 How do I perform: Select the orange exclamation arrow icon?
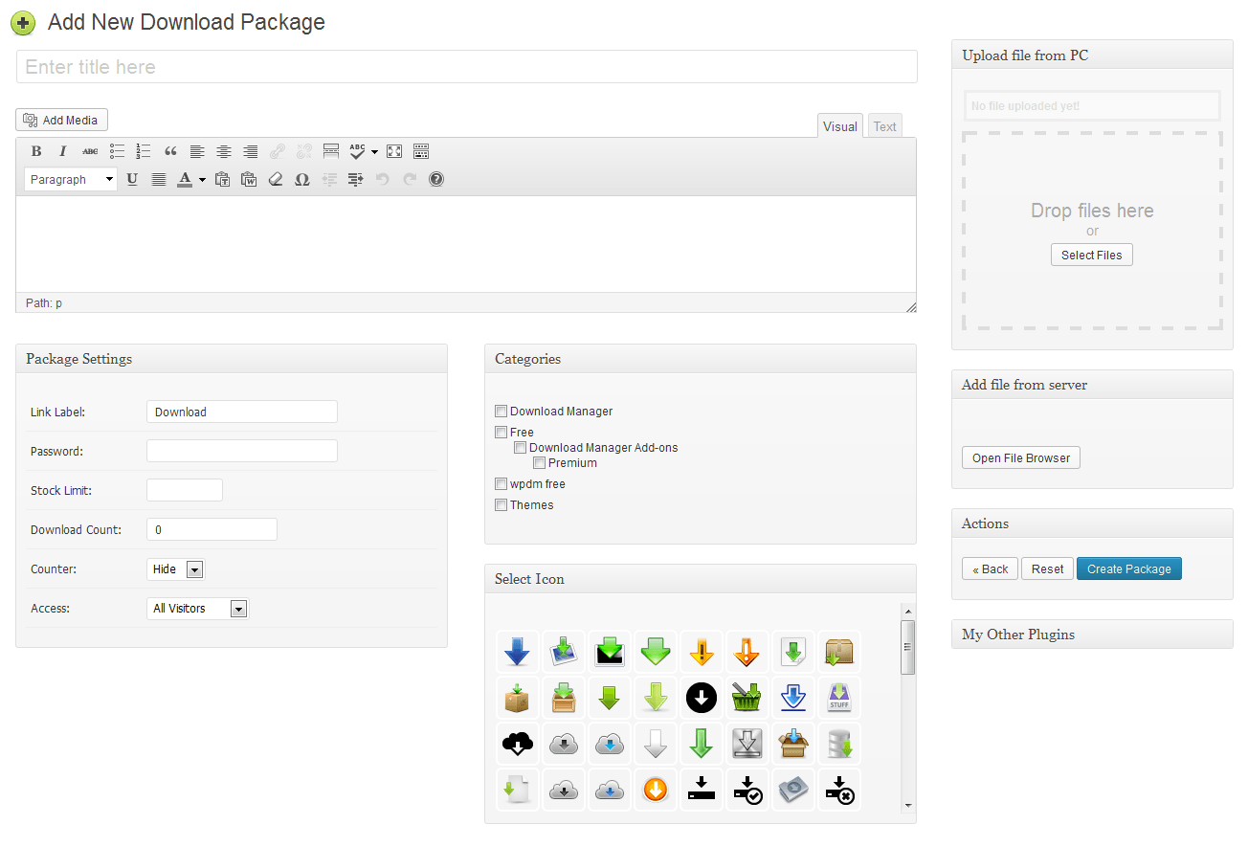701,652
